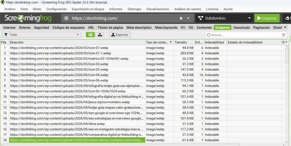Click the 283.8 KB size cell
Screen dimensions: 291x146
[x=184, y=53]
